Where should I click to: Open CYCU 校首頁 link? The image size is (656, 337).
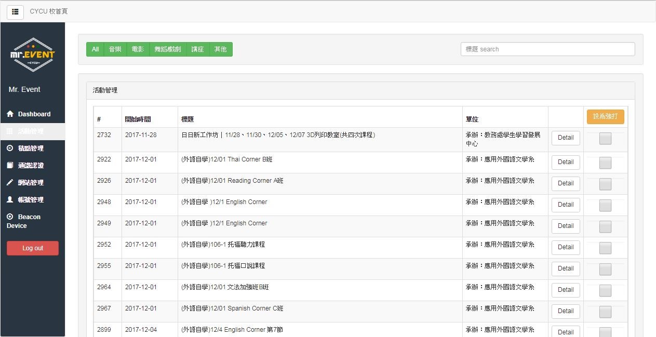coord(49,11)
